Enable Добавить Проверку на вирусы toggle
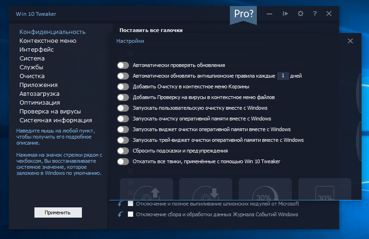 coord(123,97)
